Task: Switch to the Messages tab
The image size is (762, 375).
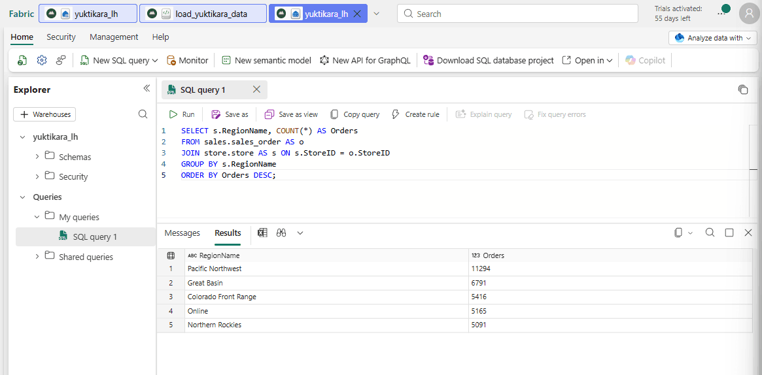Action: [182, 233]
